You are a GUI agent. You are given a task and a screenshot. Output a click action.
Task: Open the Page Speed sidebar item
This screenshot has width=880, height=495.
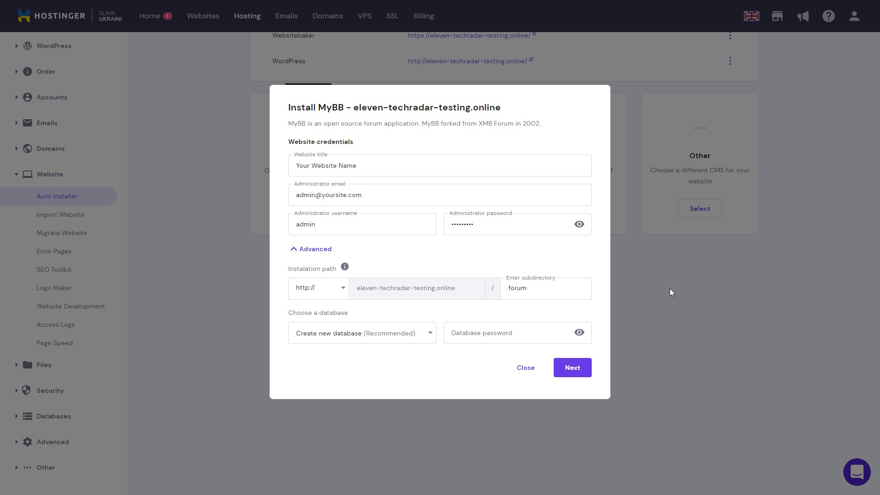point(55,343)
